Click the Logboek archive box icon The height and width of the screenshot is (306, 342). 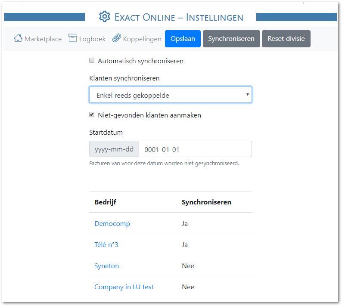click(73, 38)
